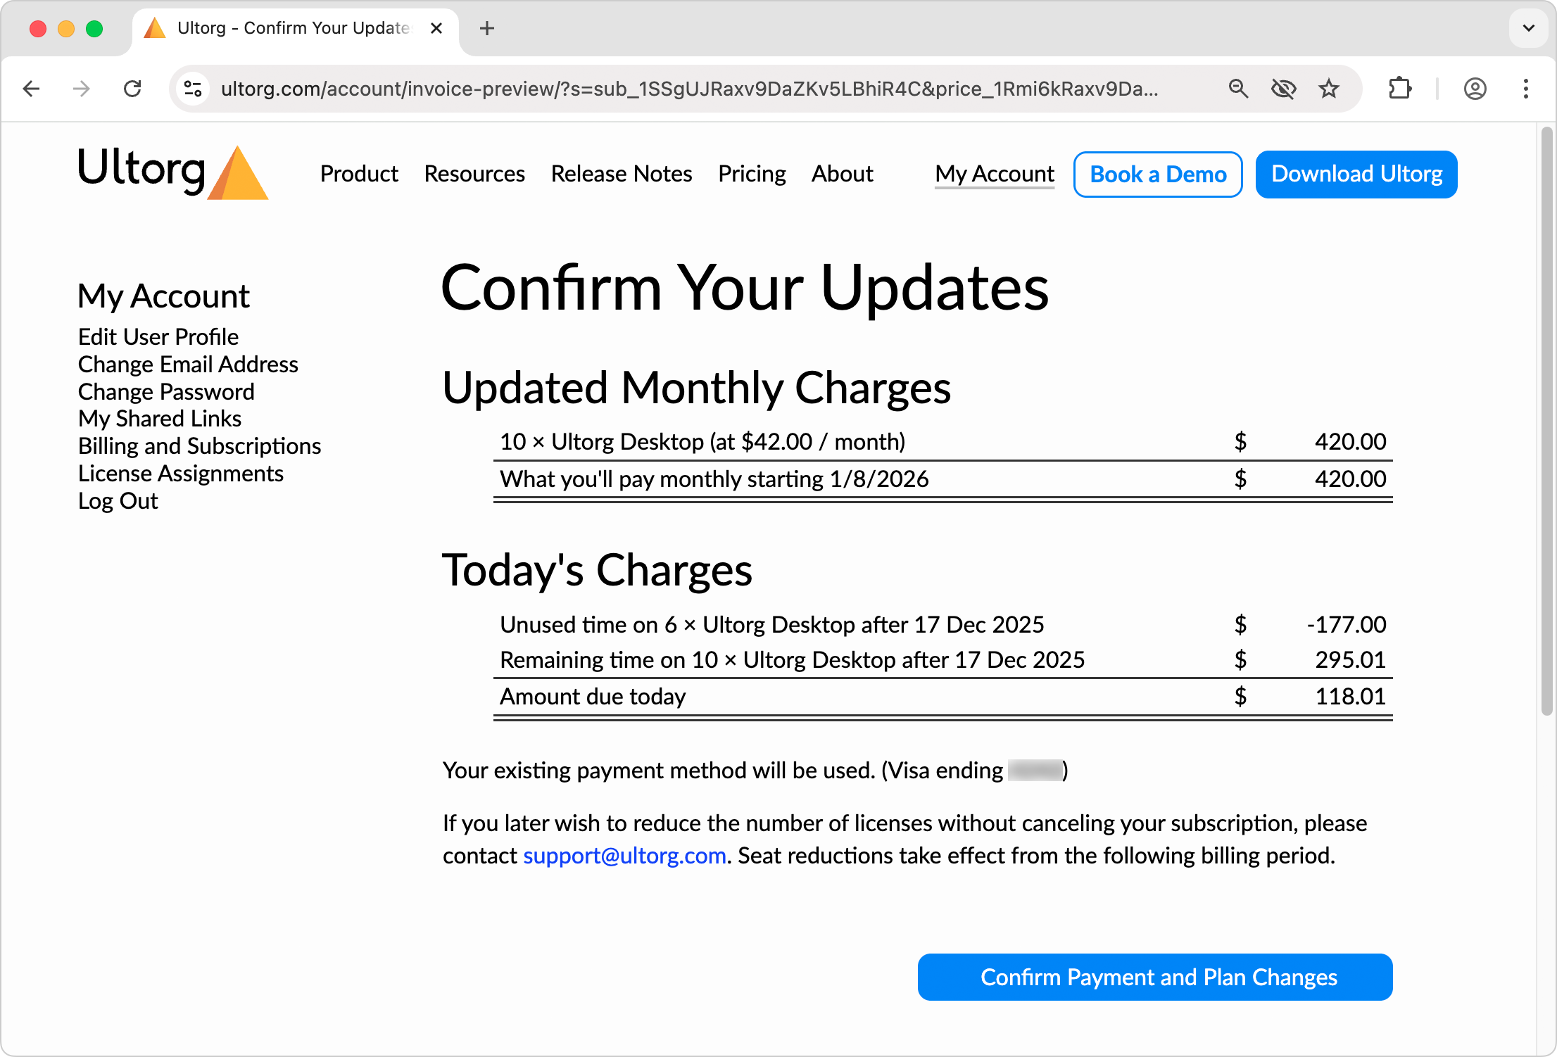1557x1057 pixels.
Task: Open the tab search chevron
Action: [1527, 29]
